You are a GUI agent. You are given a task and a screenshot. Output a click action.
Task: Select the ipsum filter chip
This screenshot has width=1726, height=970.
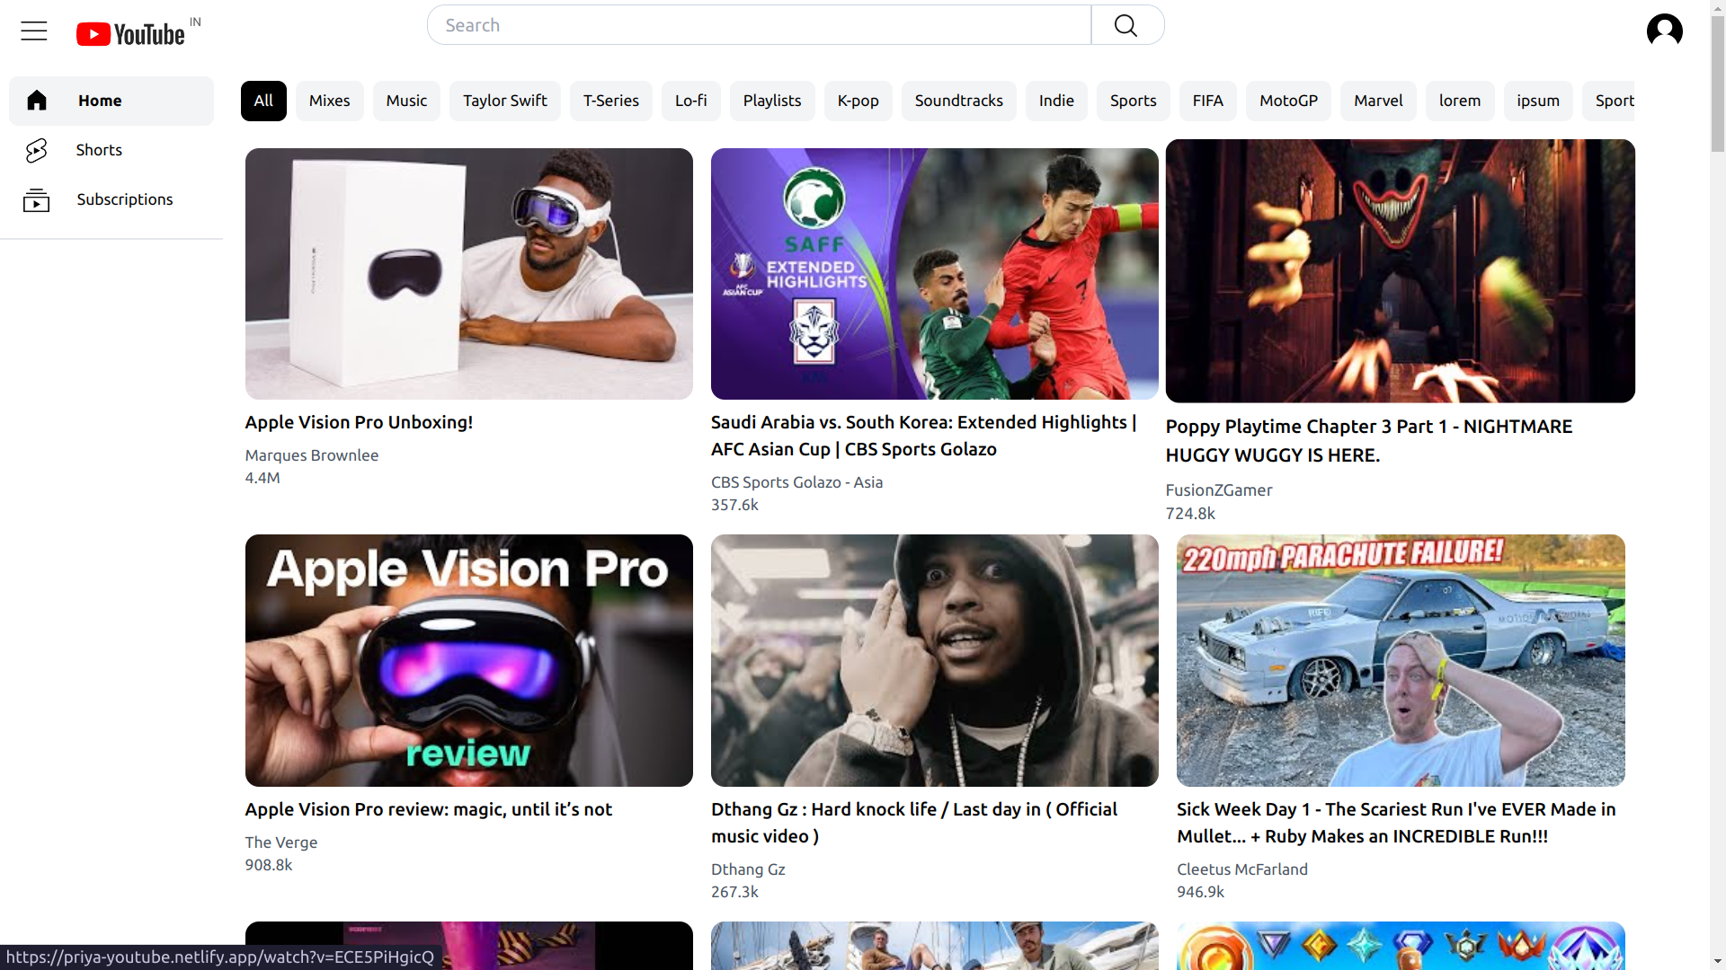[x=1538, y=101]
